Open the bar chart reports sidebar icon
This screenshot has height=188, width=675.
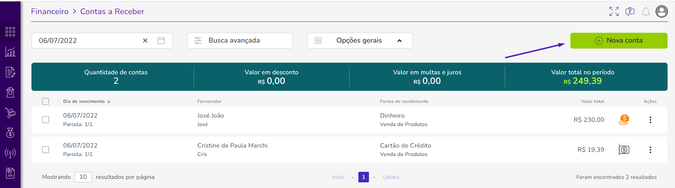tap(10, 52)
